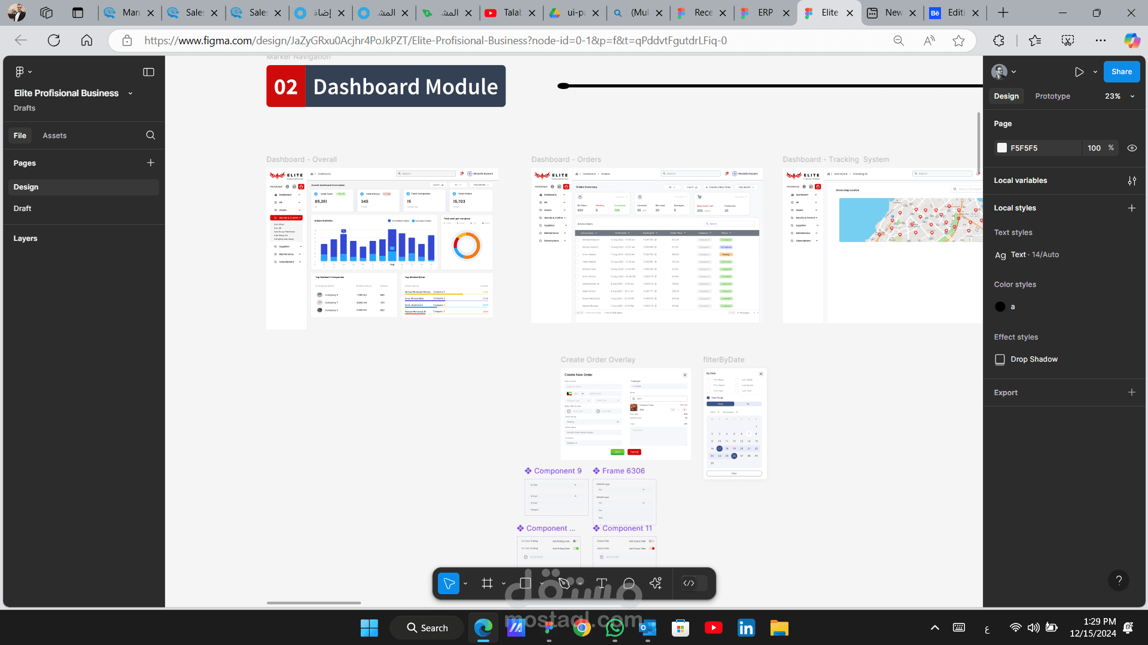The image size is (1148, 645).
Task: Open the Copilot icon in browser
Action: (x=1131, y=41)
